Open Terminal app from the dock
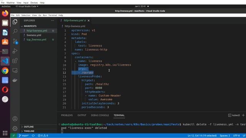This screenshot has width=246, height=138. click(5, 51)
